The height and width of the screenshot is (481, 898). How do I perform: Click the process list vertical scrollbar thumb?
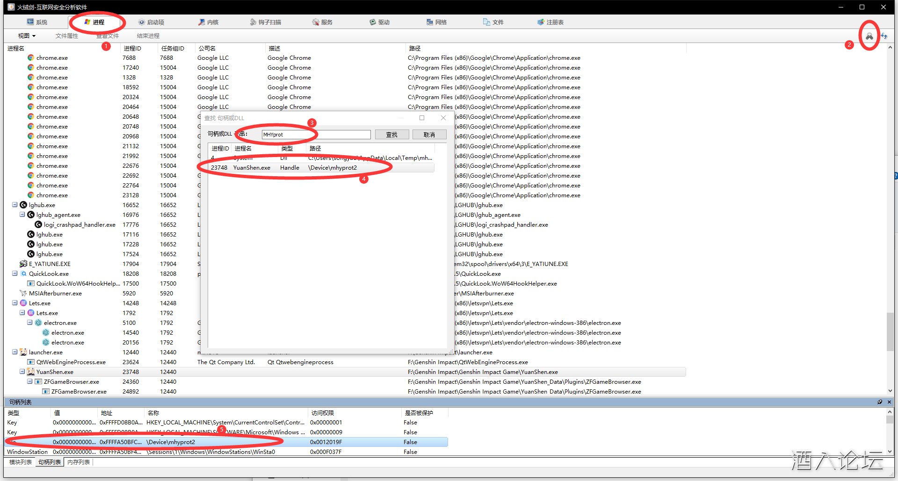890,332
